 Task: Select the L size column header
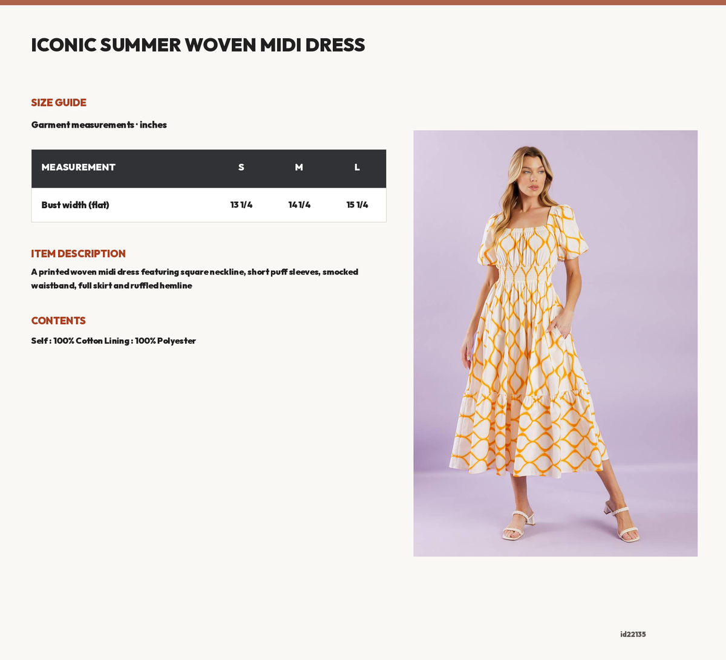coord(357,168)
